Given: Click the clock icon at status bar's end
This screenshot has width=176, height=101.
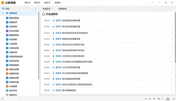Looking at the screenshot, I should click(174, 99).
